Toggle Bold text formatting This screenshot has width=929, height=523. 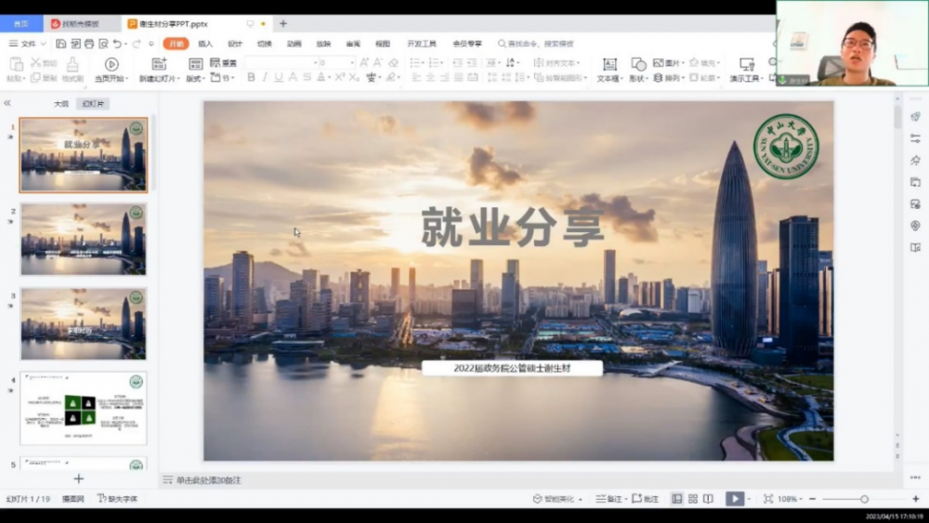pos(251,78)
